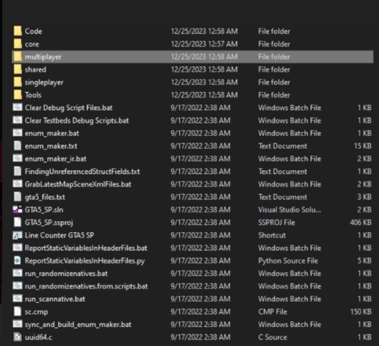Click the Tools folder icon
The width and height of the screenshot is (379, 346).
pyautogui.click(x=17, y=94)
